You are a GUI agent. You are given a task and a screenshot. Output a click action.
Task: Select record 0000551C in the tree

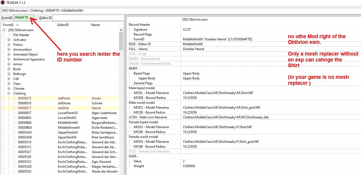(x=60, y=147)
